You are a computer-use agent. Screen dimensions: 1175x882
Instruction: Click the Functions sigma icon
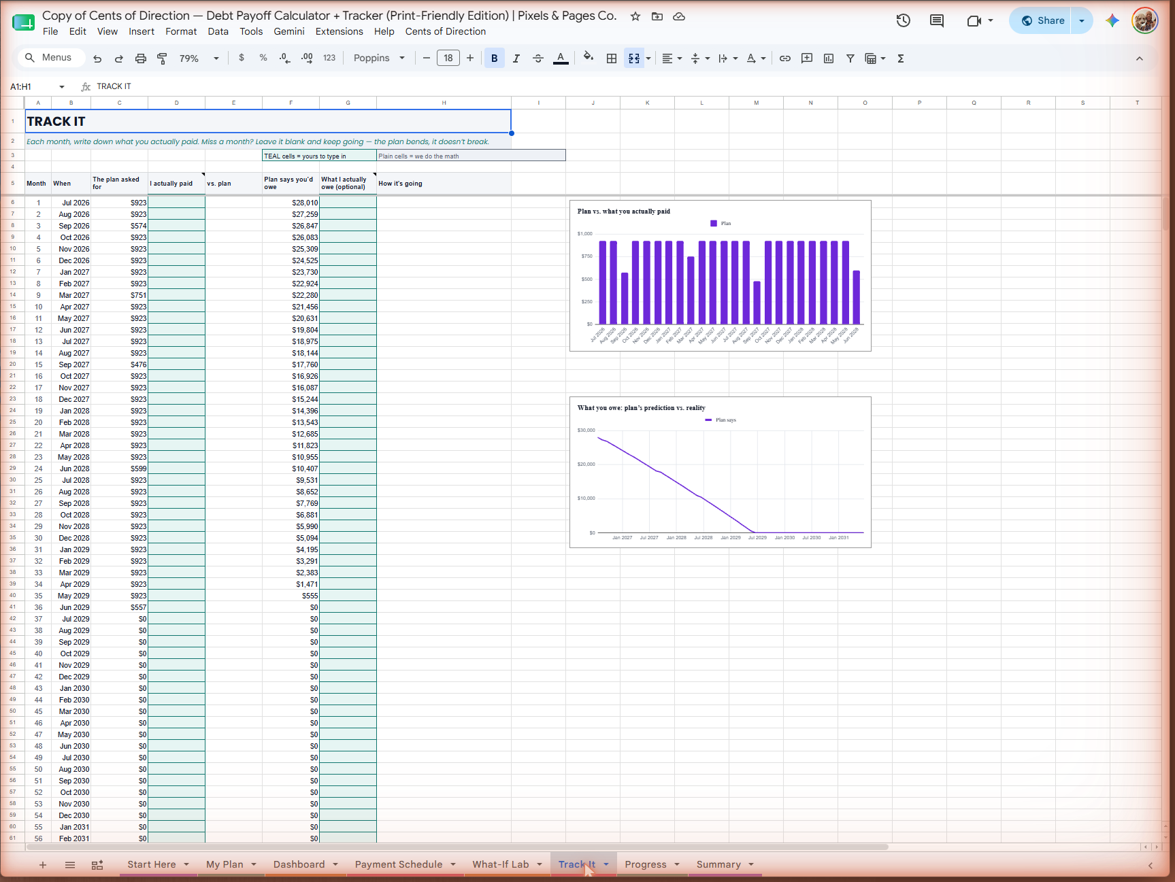coord(901,58)
